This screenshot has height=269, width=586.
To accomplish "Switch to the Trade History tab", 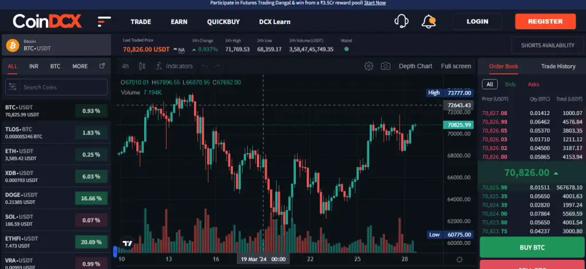I will tap(558, 66).
